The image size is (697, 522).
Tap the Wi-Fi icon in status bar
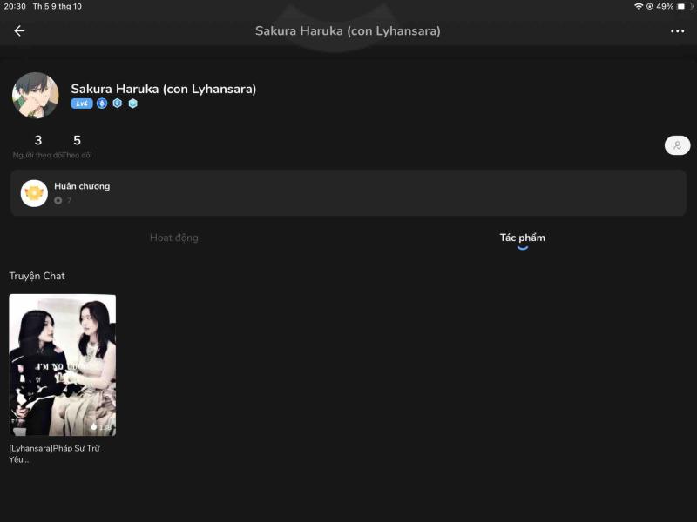(x=639, y=6)
